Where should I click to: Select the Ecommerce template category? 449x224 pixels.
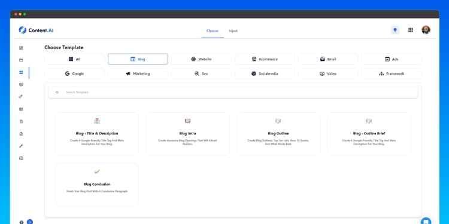click(x=265, y=59)
